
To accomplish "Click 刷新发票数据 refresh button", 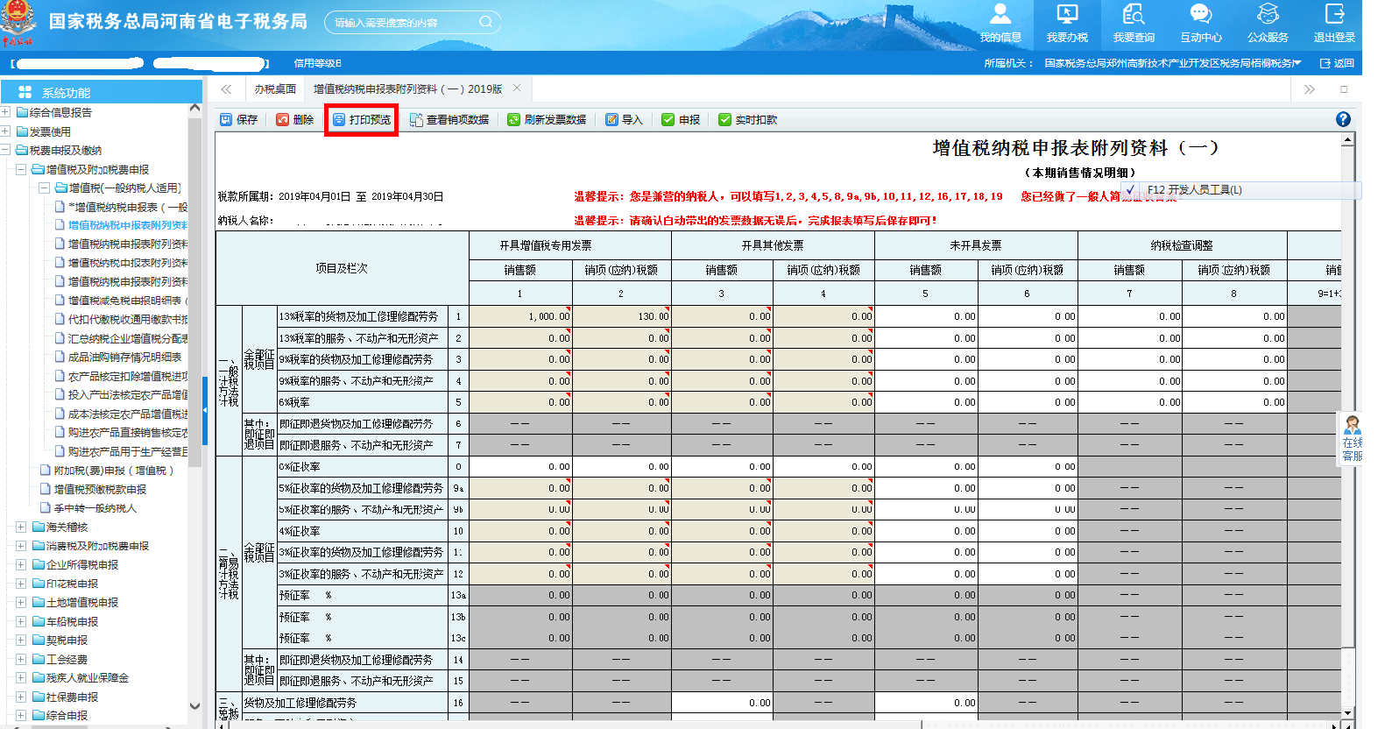I will [547, 120].
